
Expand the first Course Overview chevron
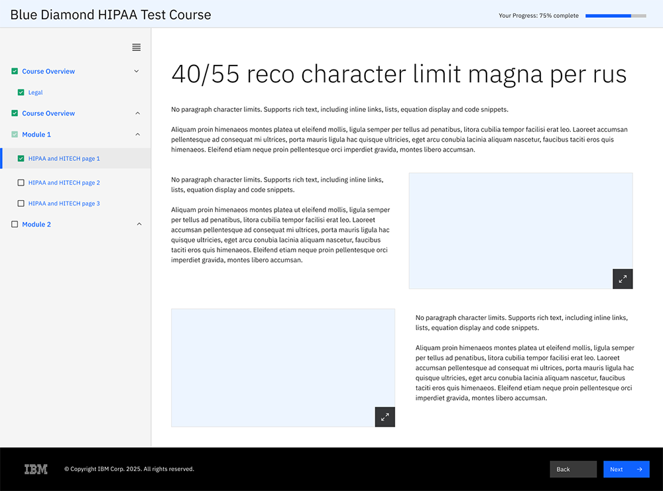point(137,71)
